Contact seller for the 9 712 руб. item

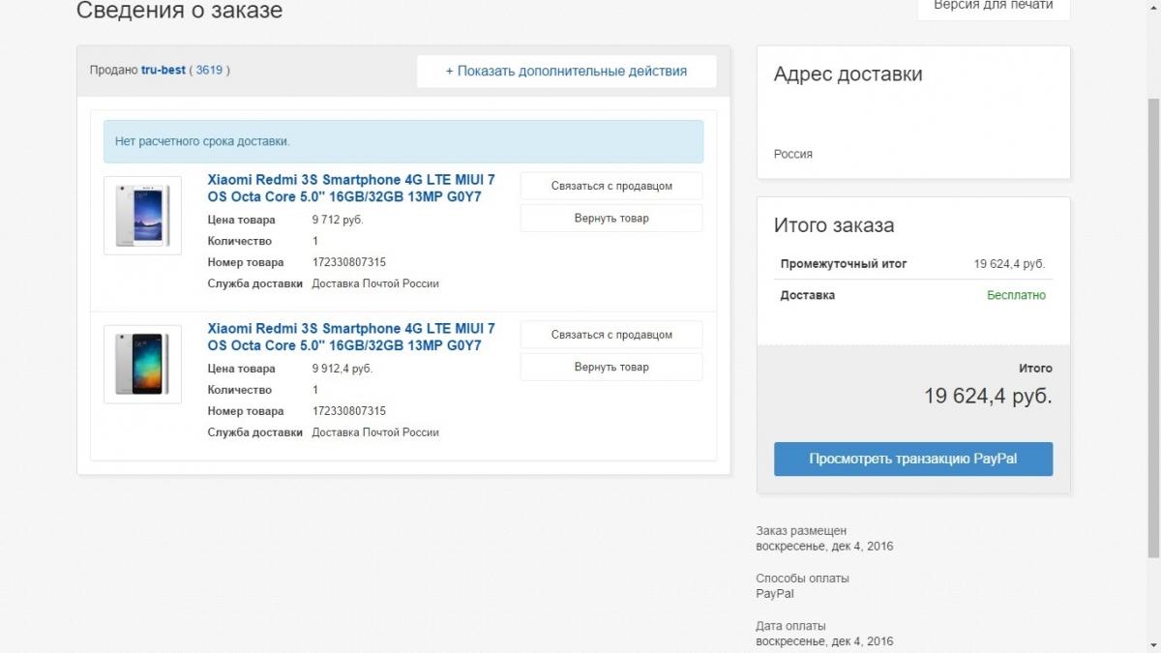point(611,186)
